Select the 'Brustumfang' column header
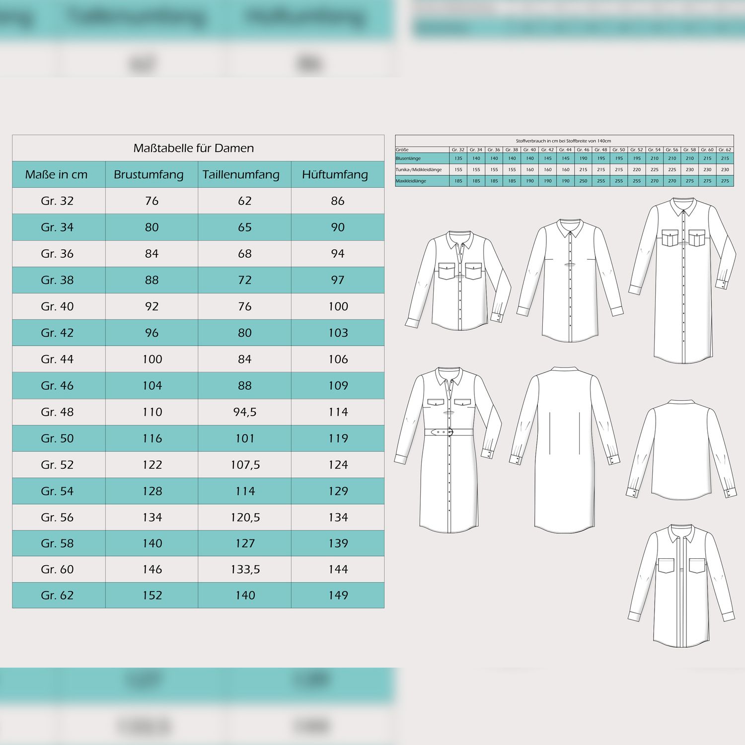 (x=149, y=174)
